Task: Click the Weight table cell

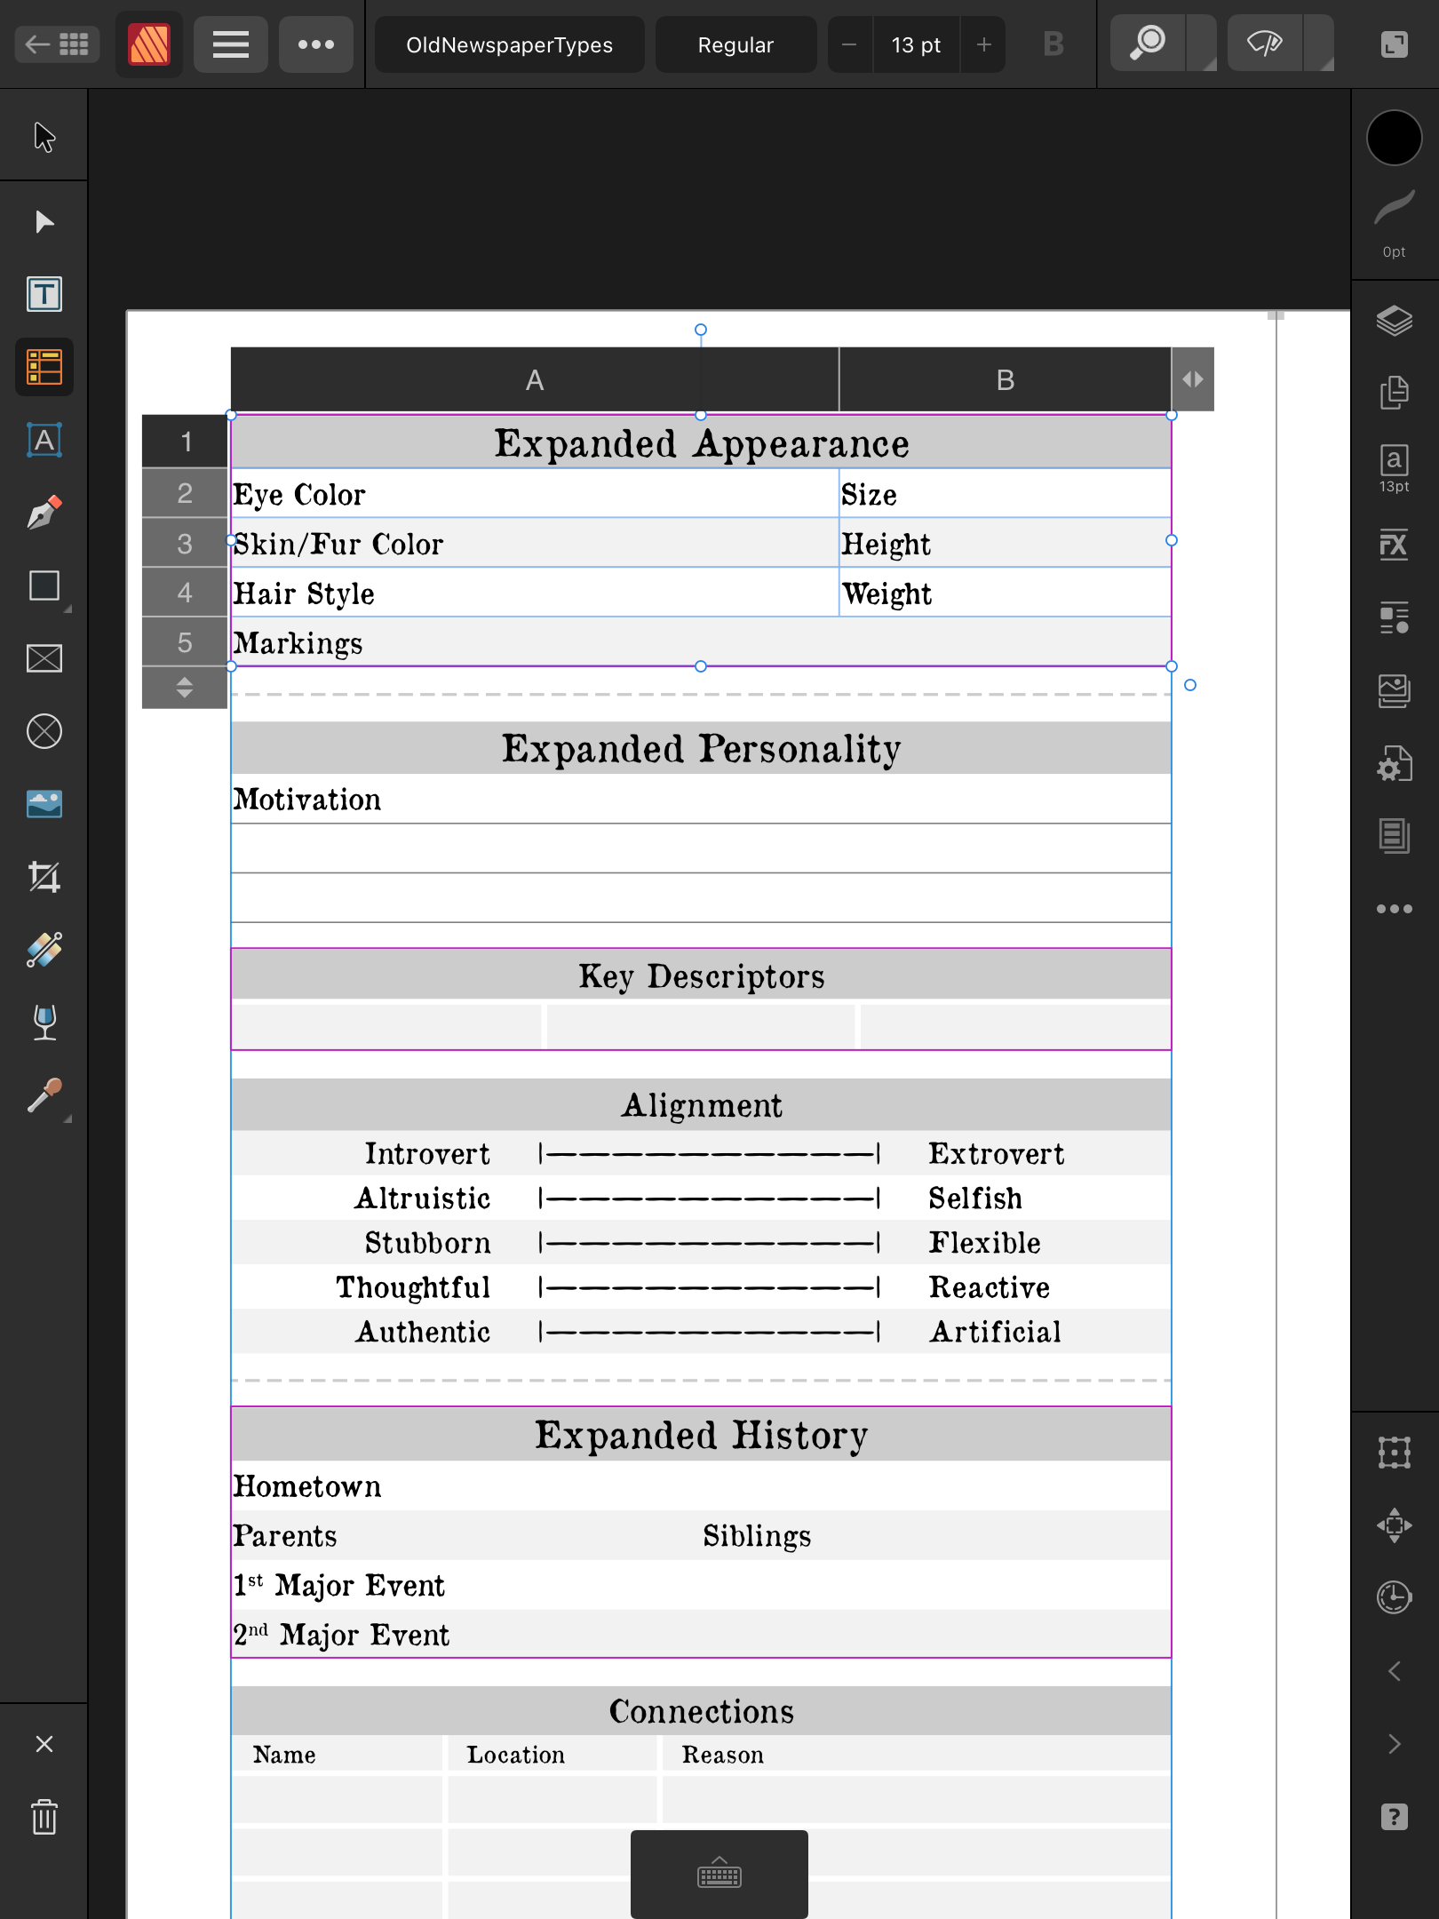Action: coord(1005,593)
